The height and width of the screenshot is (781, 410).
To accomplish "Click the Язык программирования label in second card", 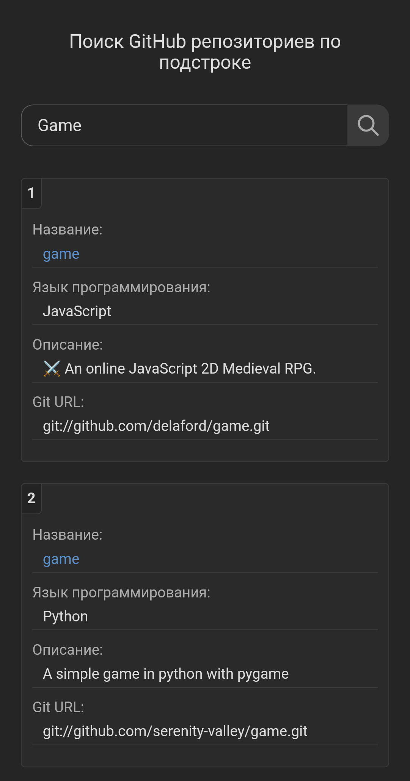I will (x=122, y=591).
